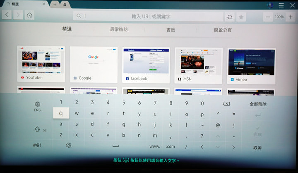
Task: Tap the tilde key
Action: tap(202, 125)
